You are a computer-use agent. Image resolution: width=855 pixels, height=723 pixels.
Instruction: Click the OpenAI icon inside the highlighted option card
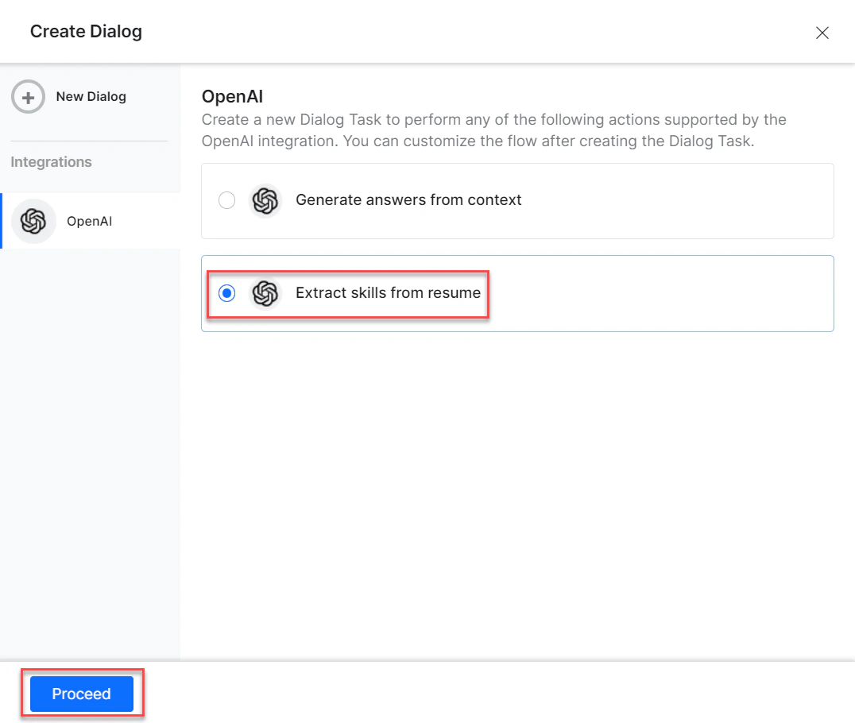[x=266, y=293]
